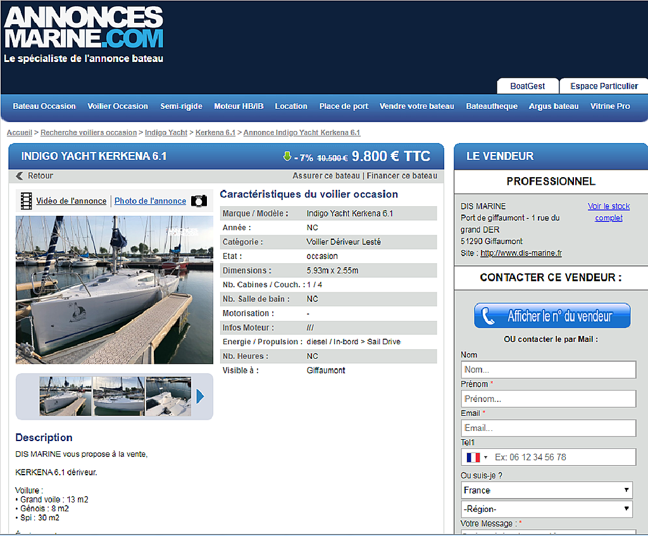Open Place de port menu
Viewport: 648px width, 536px height.
(x=344, y=106)
